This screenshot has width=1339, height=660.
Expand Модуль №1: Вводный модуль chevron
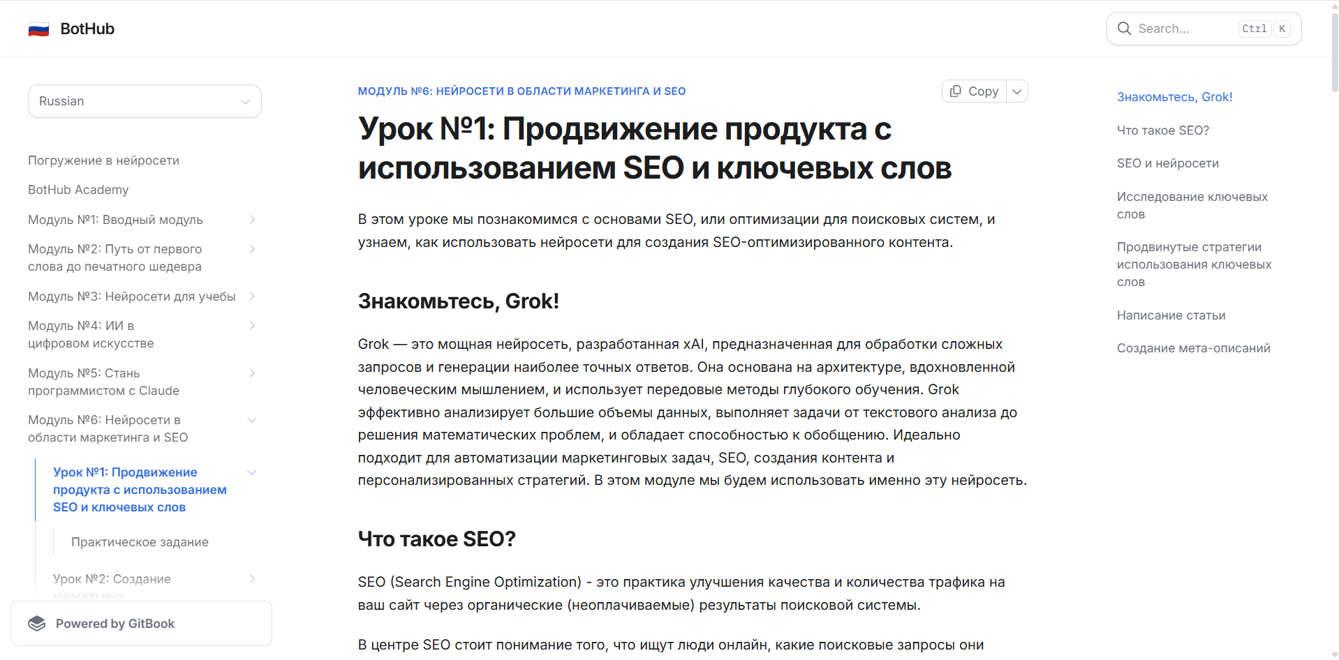pos(252,220)
